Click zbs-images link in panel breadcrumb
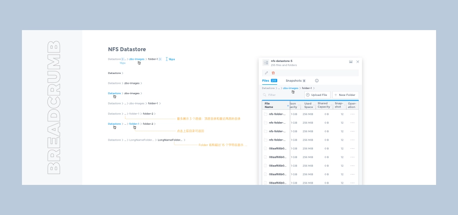458x215 pixels. [x=291, y=88]
